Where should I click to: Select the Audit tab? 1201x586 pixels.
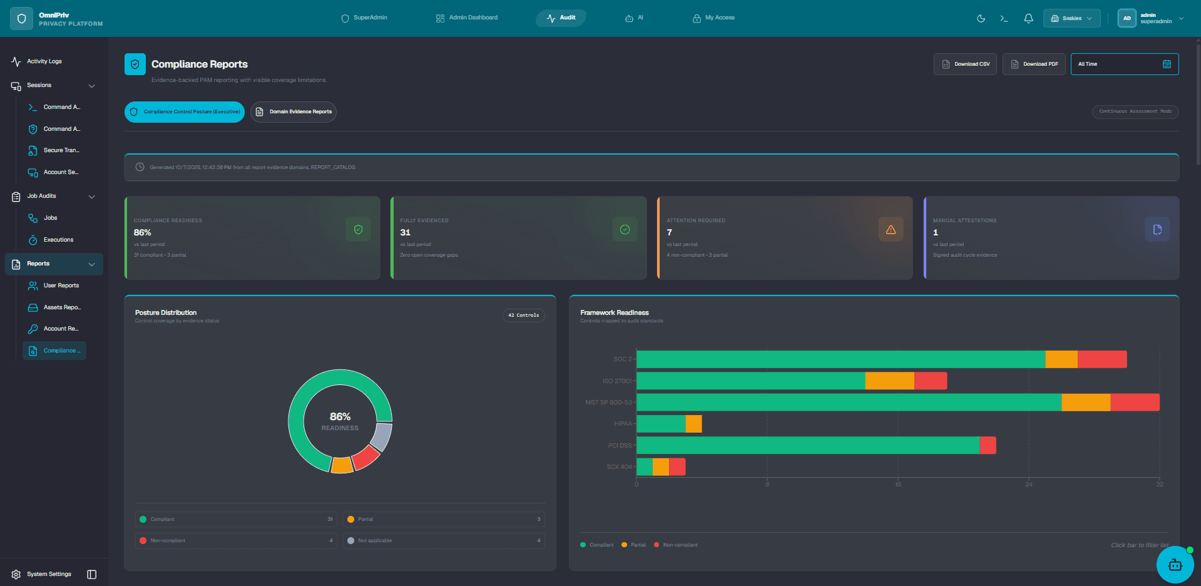[x=561, y=18]
